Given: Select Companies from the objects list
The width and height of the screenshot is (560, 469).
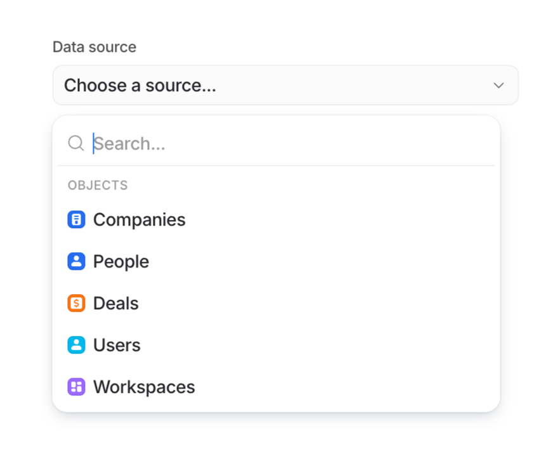Looking at the screenshot, I should [139, 219].
